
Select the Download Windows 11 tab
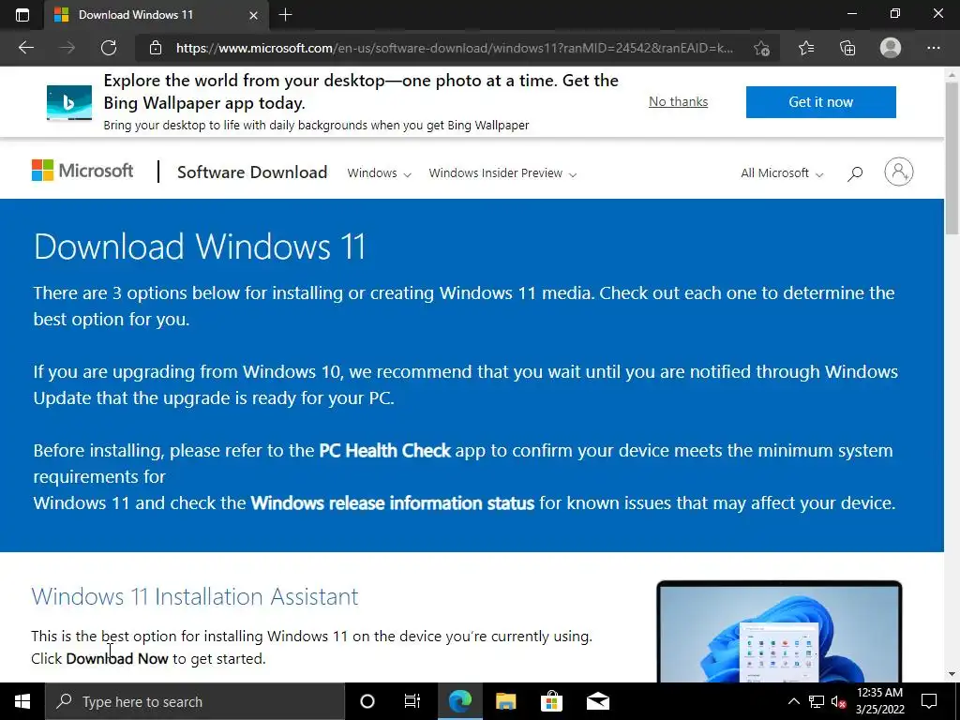click(157, 15)
